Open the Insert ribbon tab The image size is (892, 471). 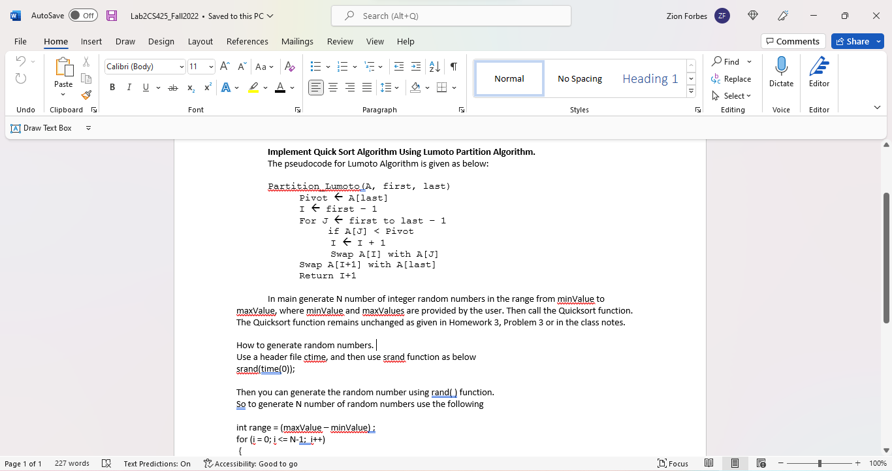91,41
